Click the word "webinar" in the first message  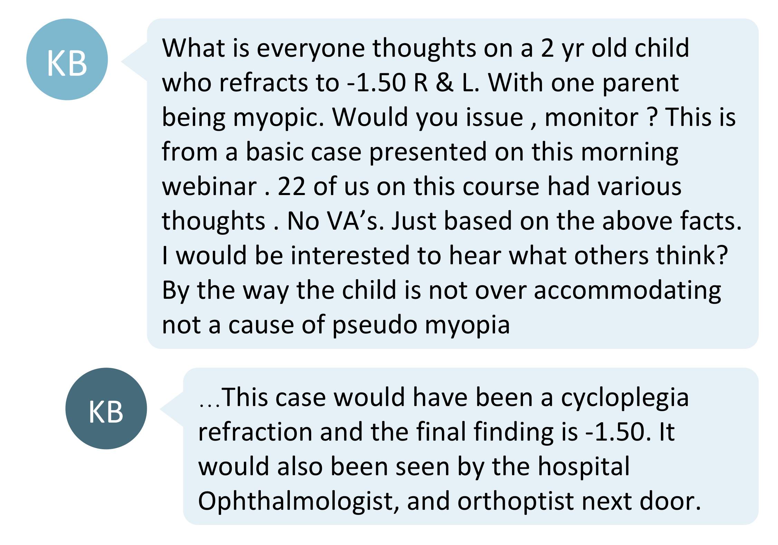[210, 187]
